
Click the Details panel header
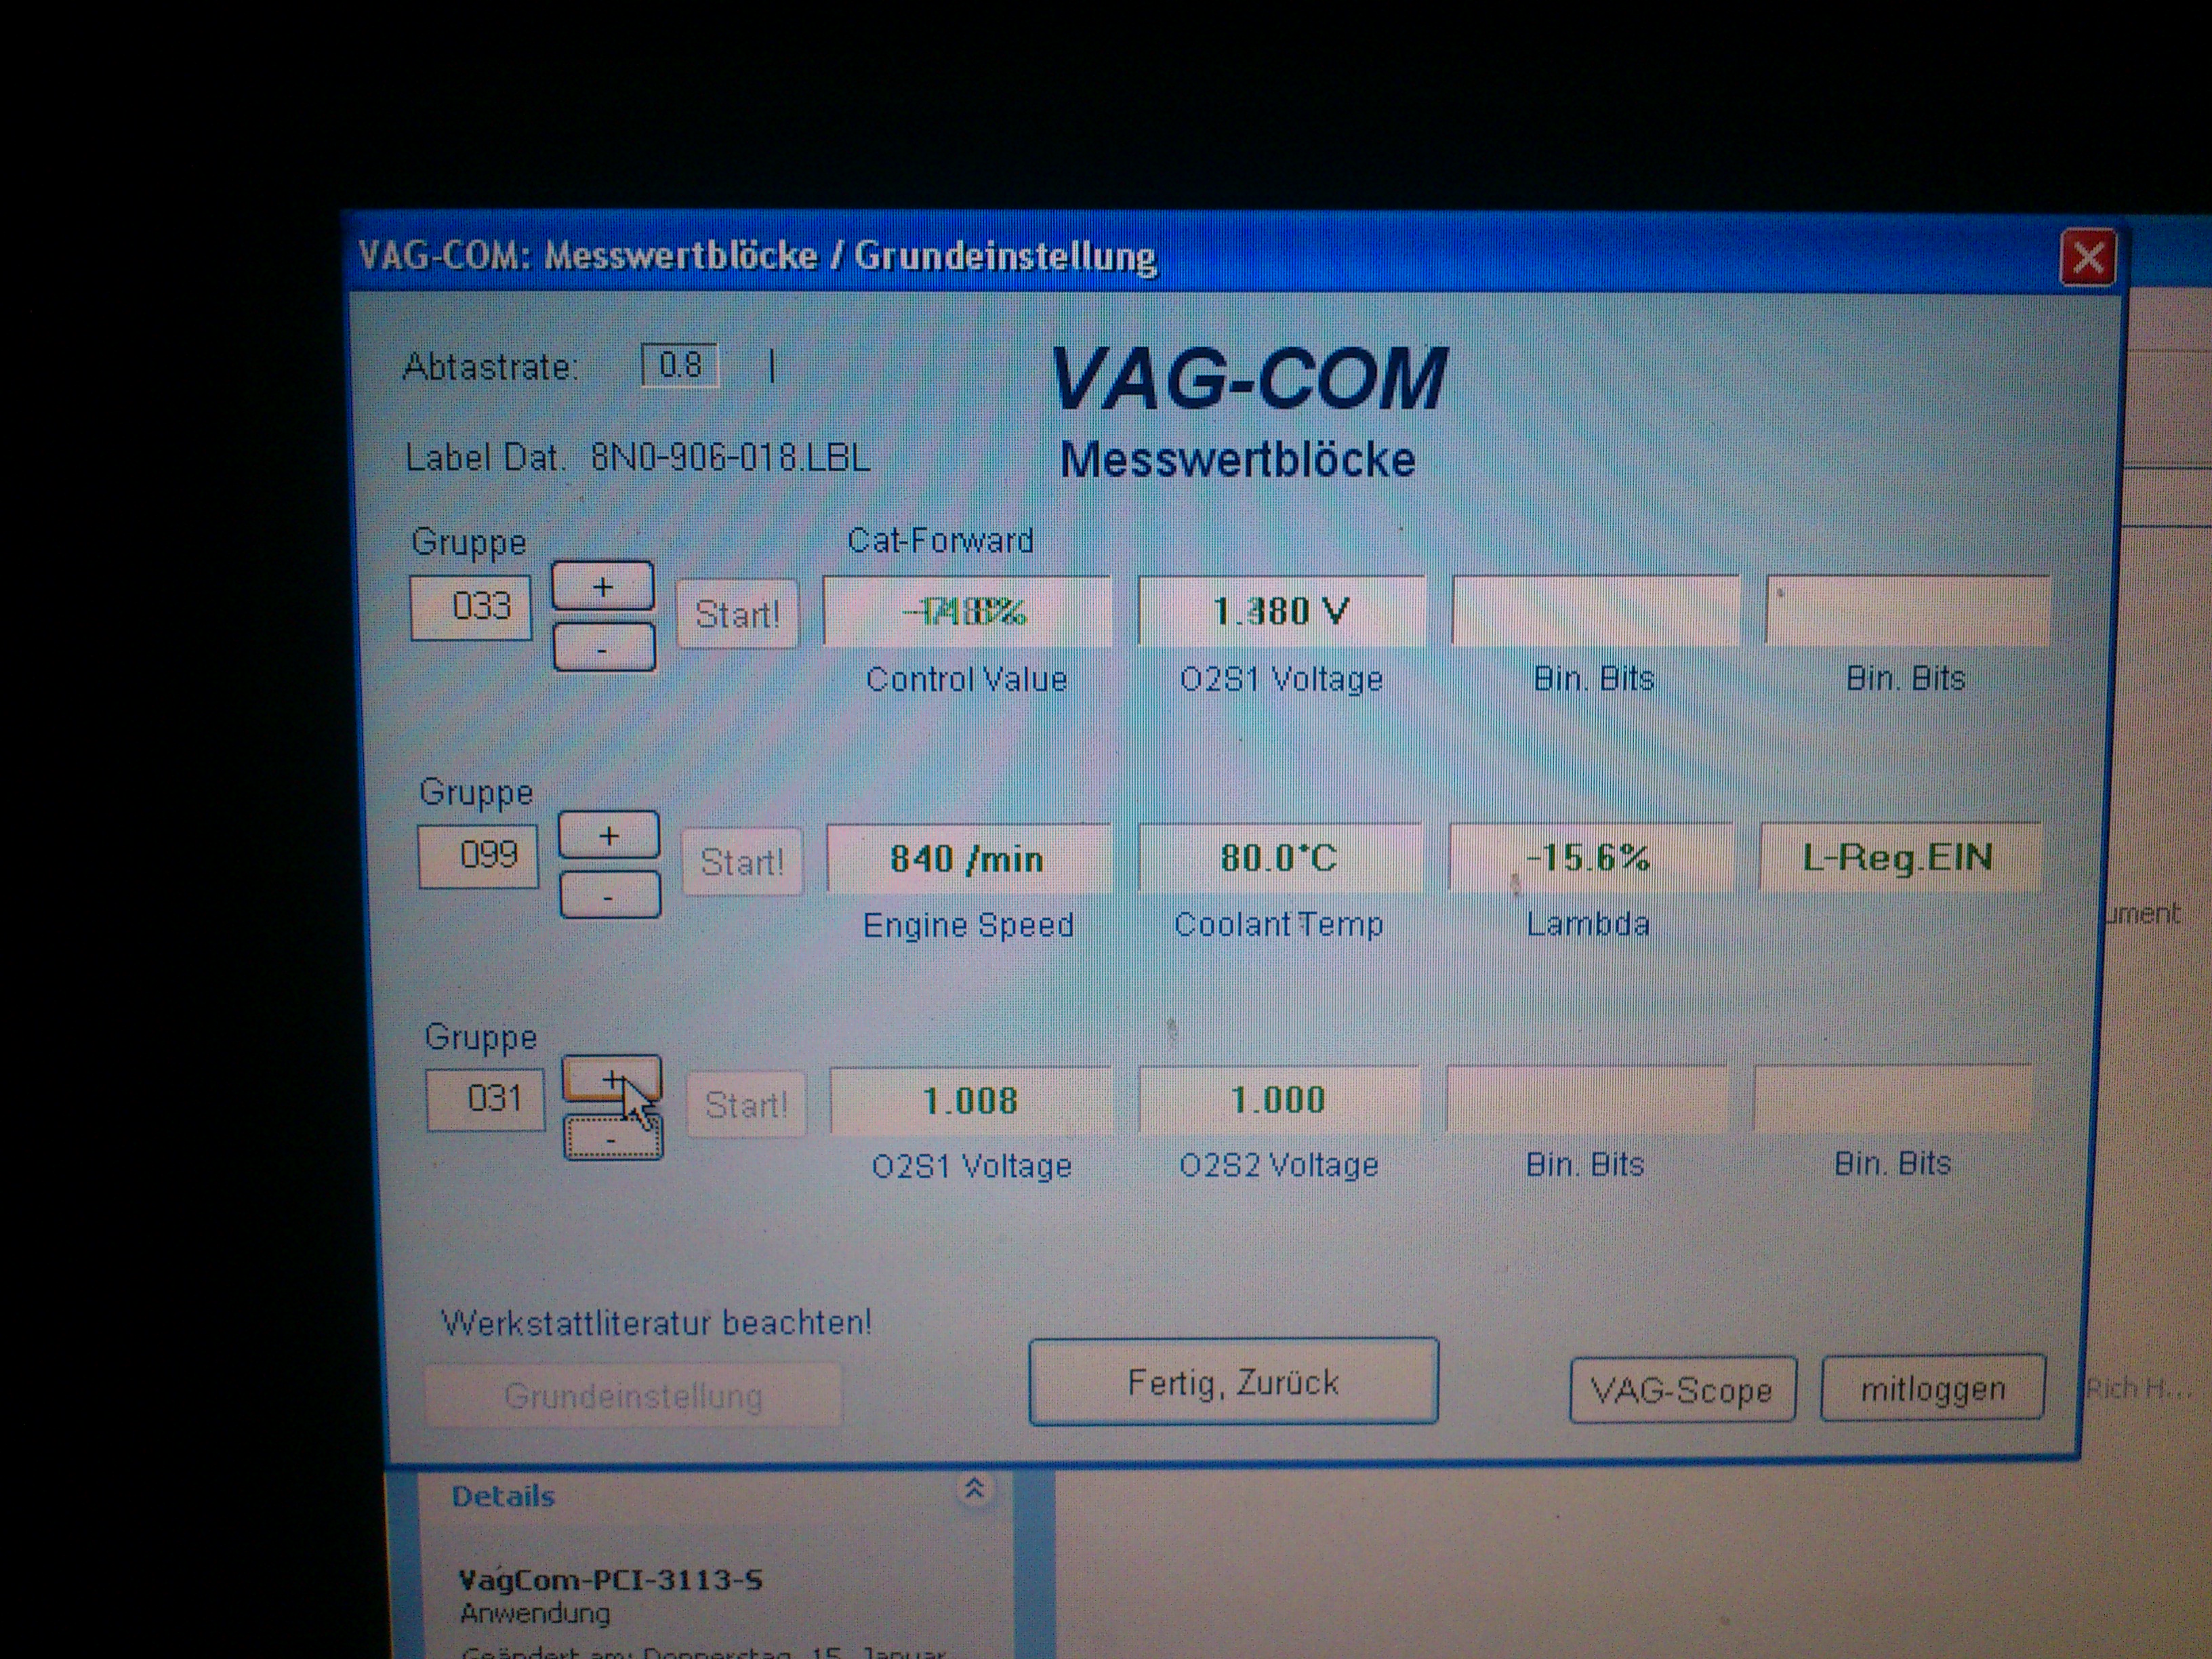[x=503, y=1496]
